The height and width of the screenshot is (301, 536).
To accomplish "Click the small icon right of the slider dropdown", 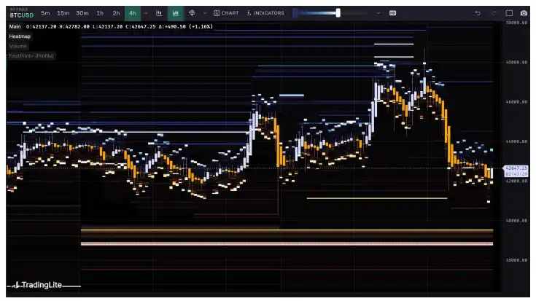I will tap(393, 13).
